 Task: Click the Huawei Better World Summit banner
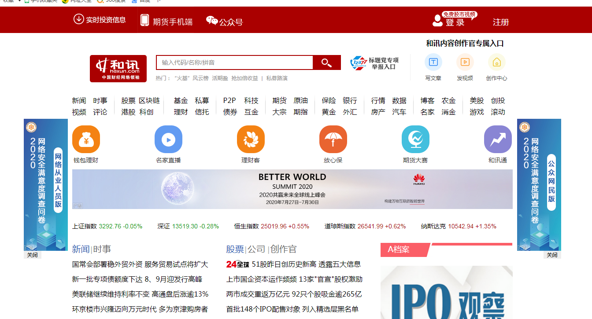292,189
